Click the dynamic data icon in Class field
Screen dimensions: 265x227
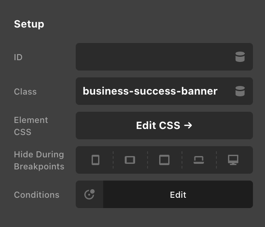tap(240, 91)
